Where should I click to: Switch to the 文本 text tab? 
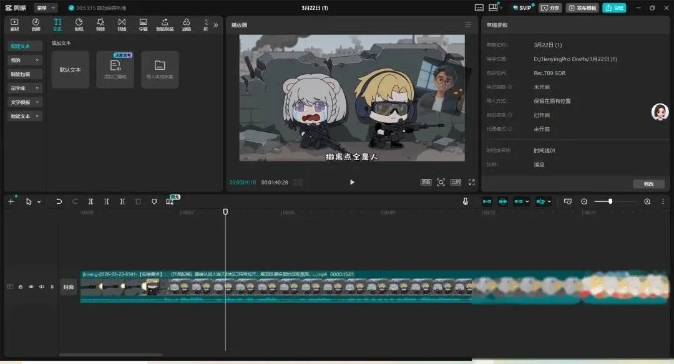57,25
